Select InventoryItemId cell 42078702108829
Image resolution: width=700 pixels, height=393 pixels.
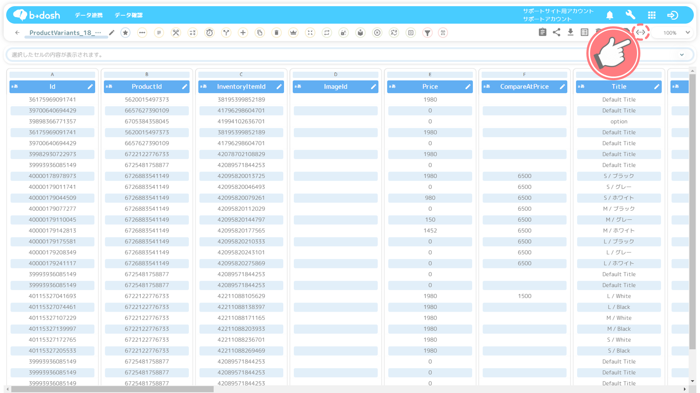241,154
